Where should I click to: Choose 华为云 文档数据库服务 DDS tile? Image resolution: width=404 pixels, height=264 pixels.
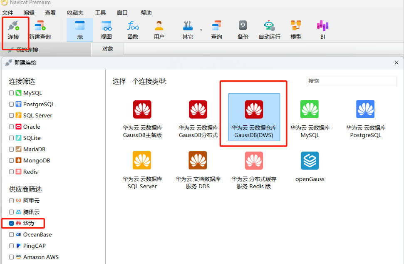coord(198,170)
